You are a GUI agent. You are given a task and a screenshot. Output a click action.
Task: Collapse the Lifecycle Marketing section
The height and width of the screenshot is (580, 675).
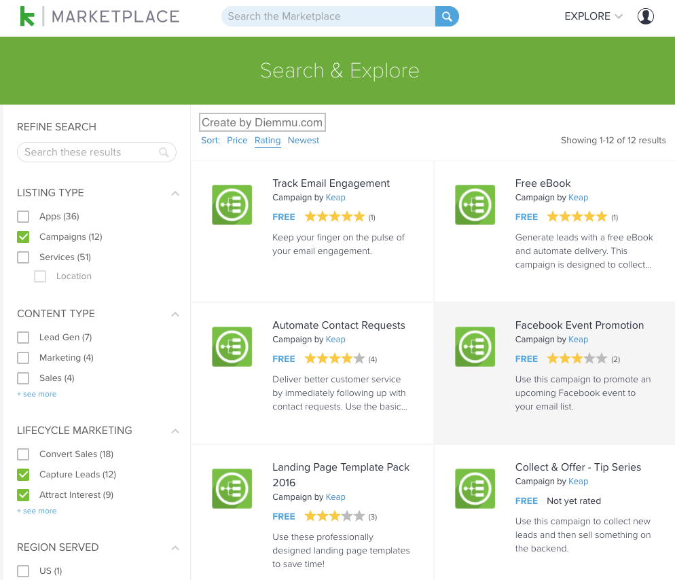click(x=175, y=431)
